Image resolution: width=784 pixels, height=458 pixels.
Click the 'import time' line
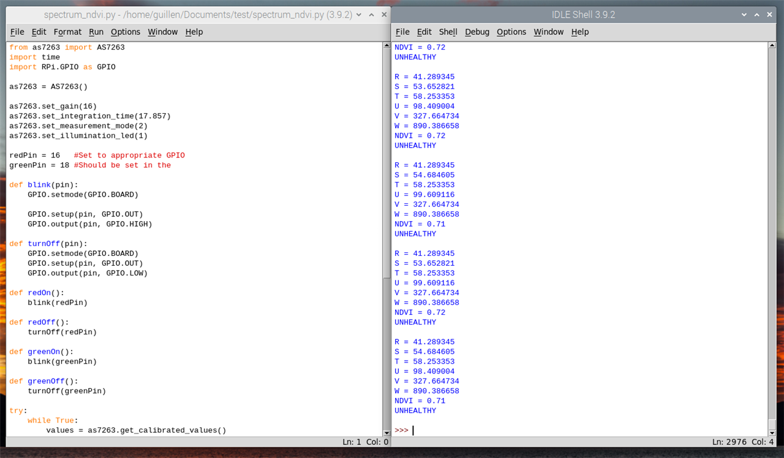pyautogui.click(x=34, y=57)
